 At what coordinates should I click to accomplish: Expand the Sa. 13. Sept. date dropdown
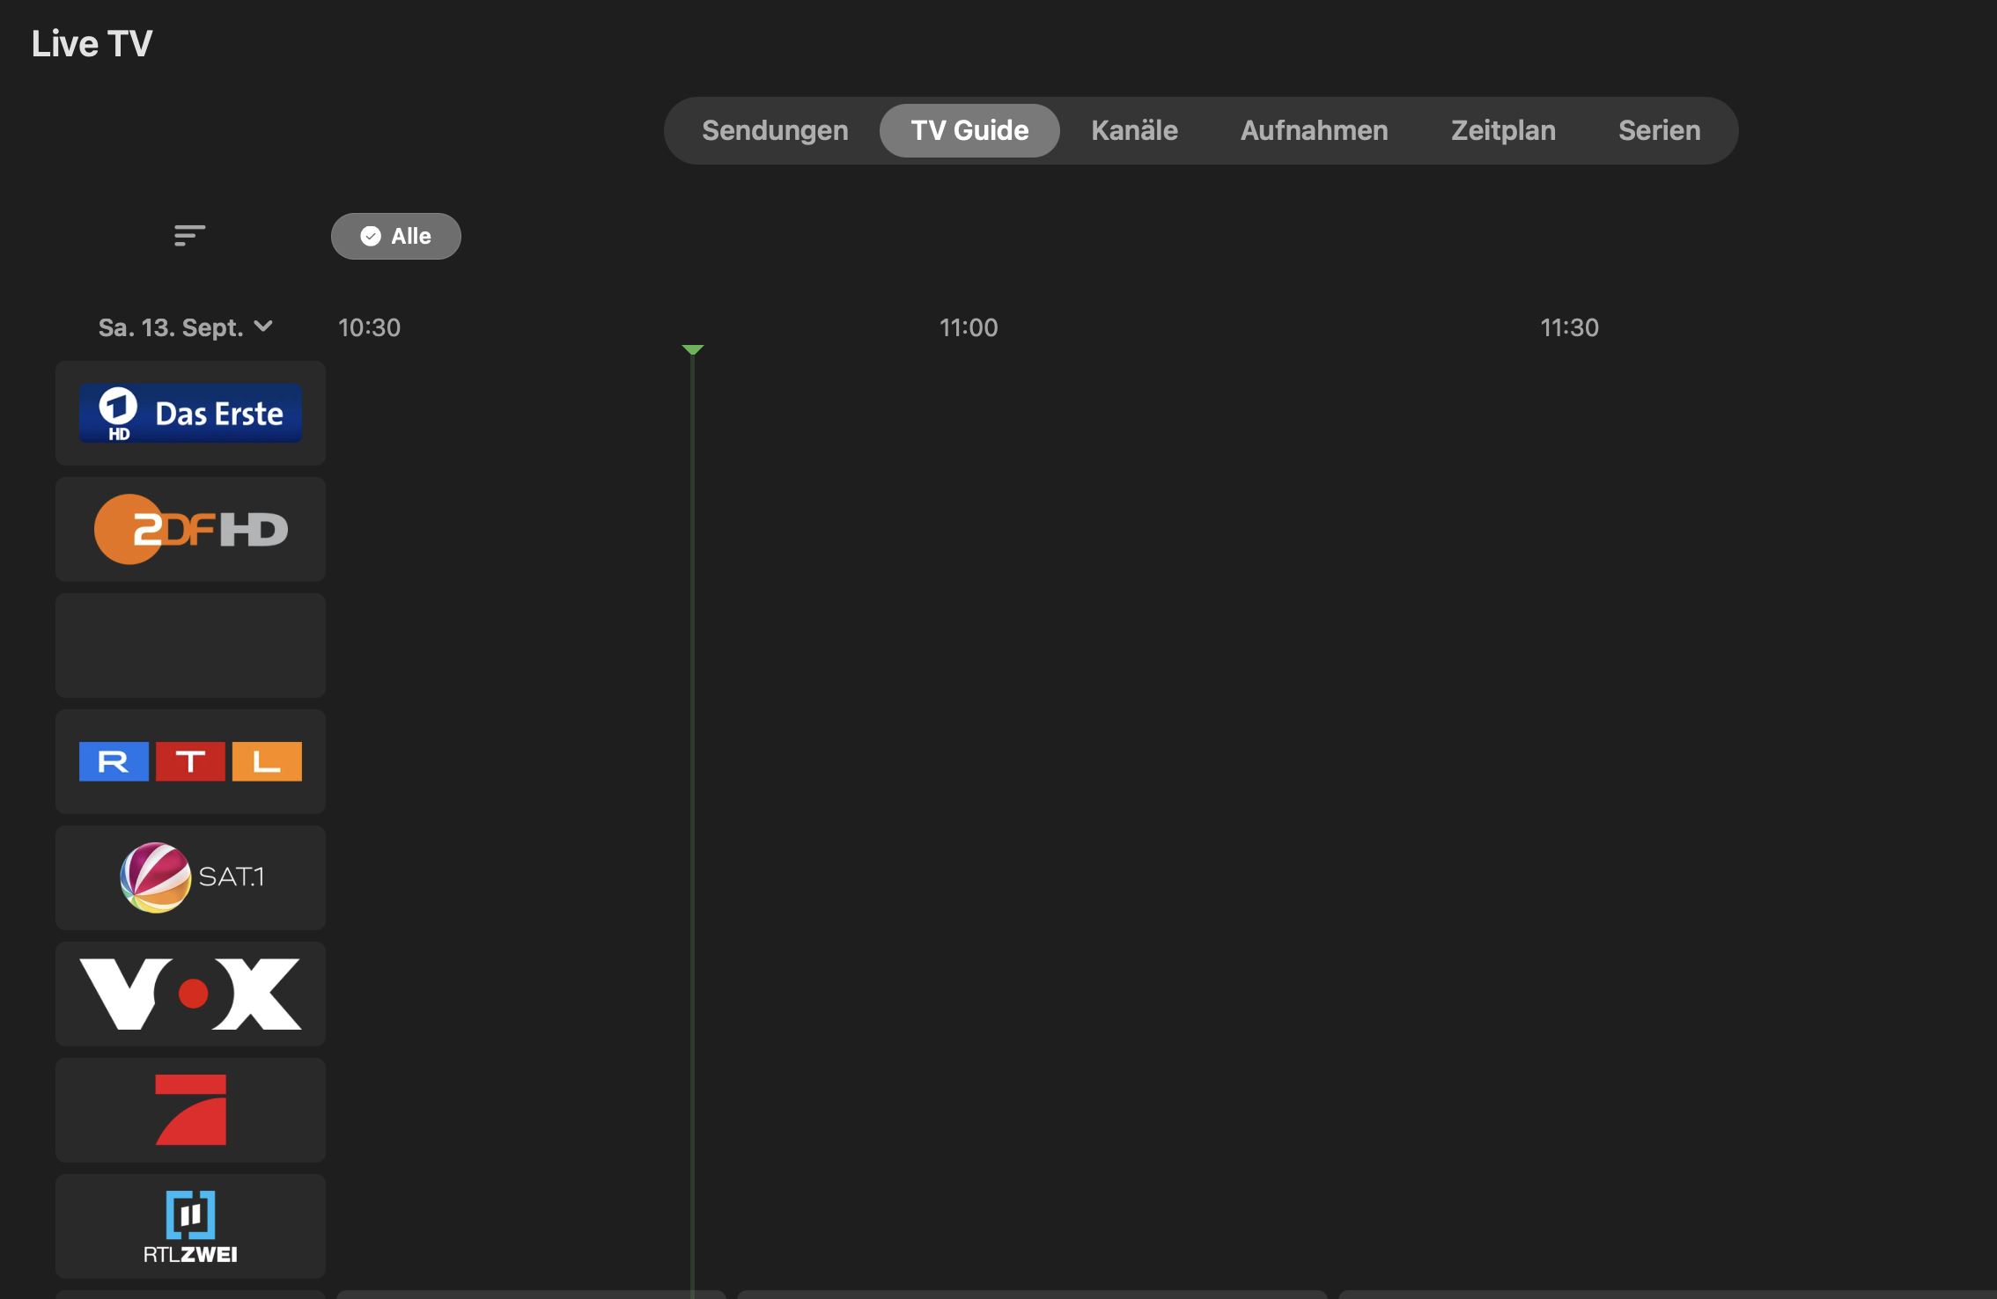pos(185,327)
